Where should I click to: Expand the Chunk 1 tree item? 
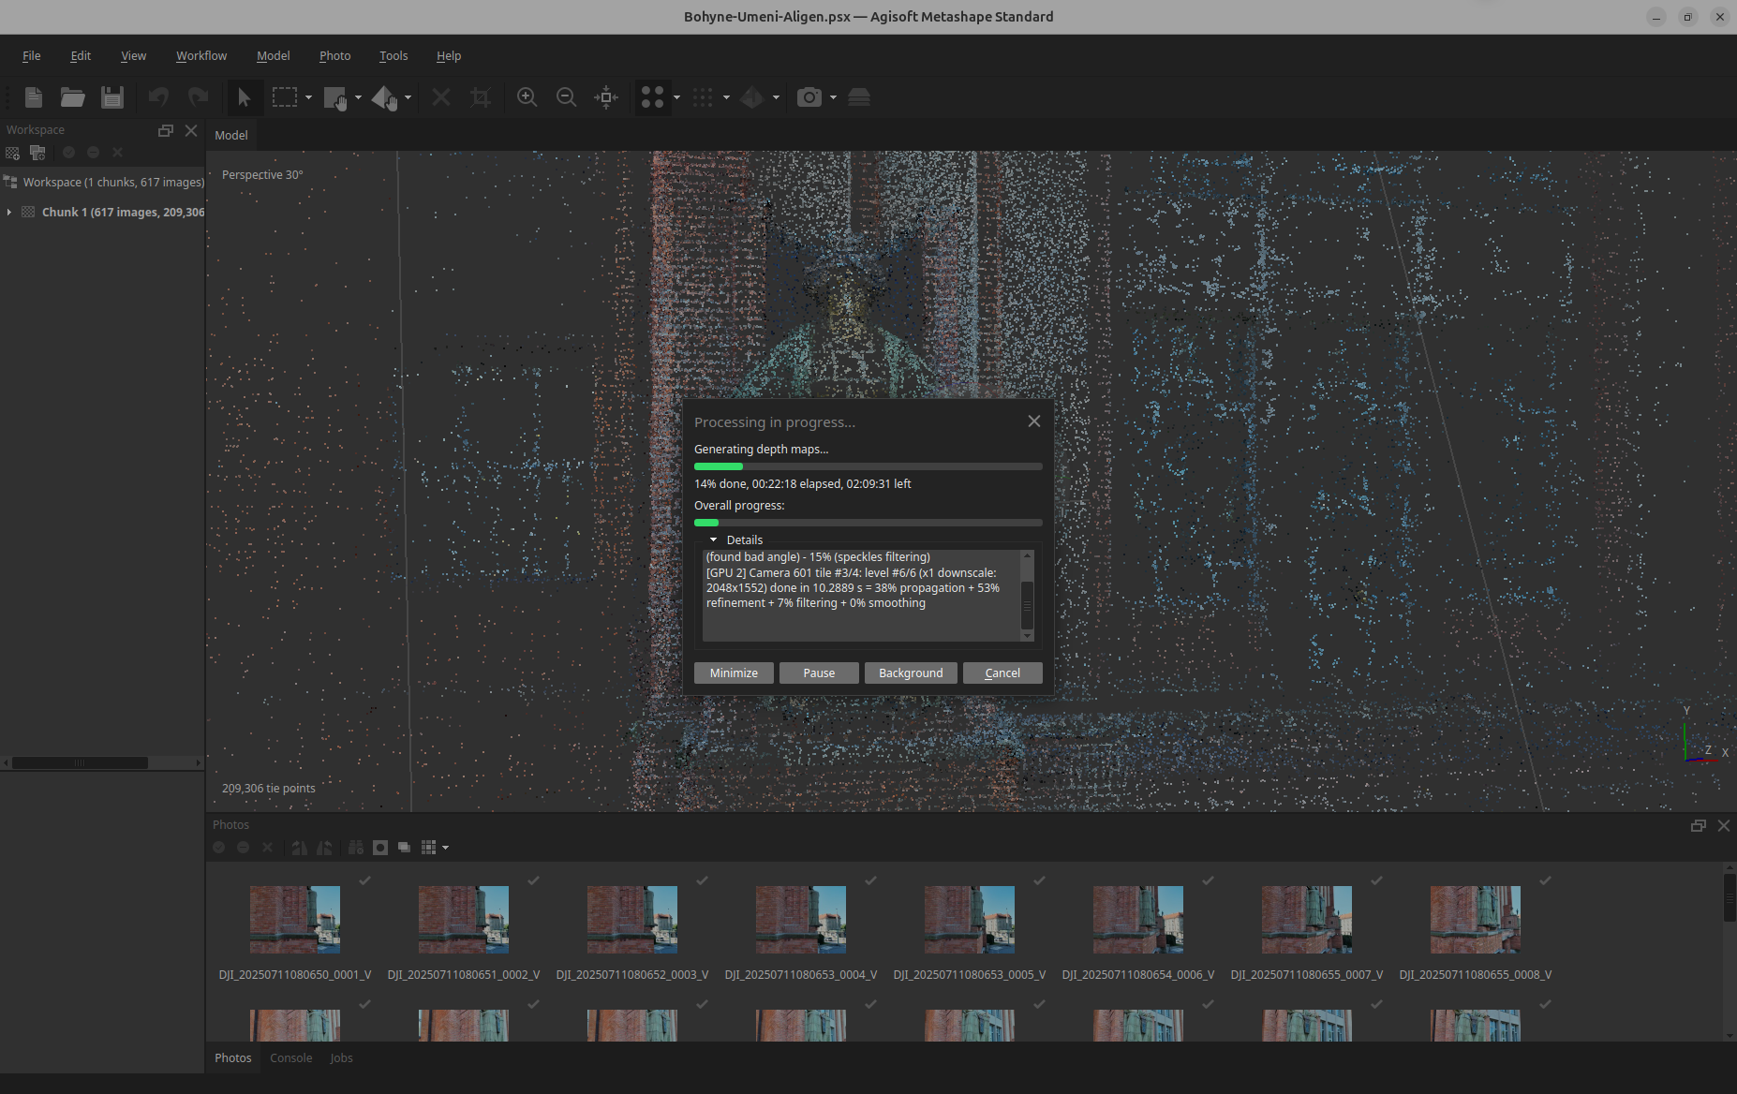(9, 213)
